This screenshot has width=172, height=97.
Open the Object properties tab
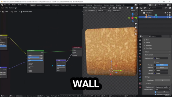coord(140,65)
